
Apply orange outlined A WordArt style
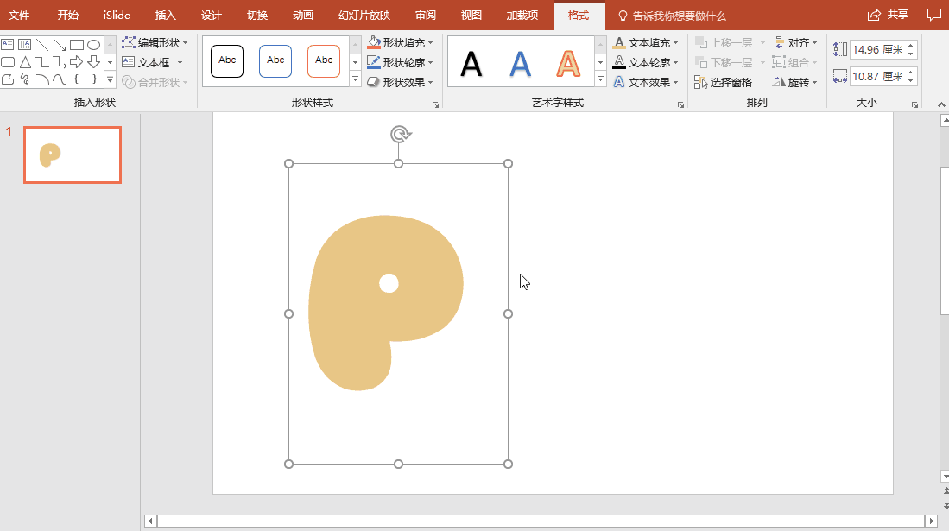[568, 63]
